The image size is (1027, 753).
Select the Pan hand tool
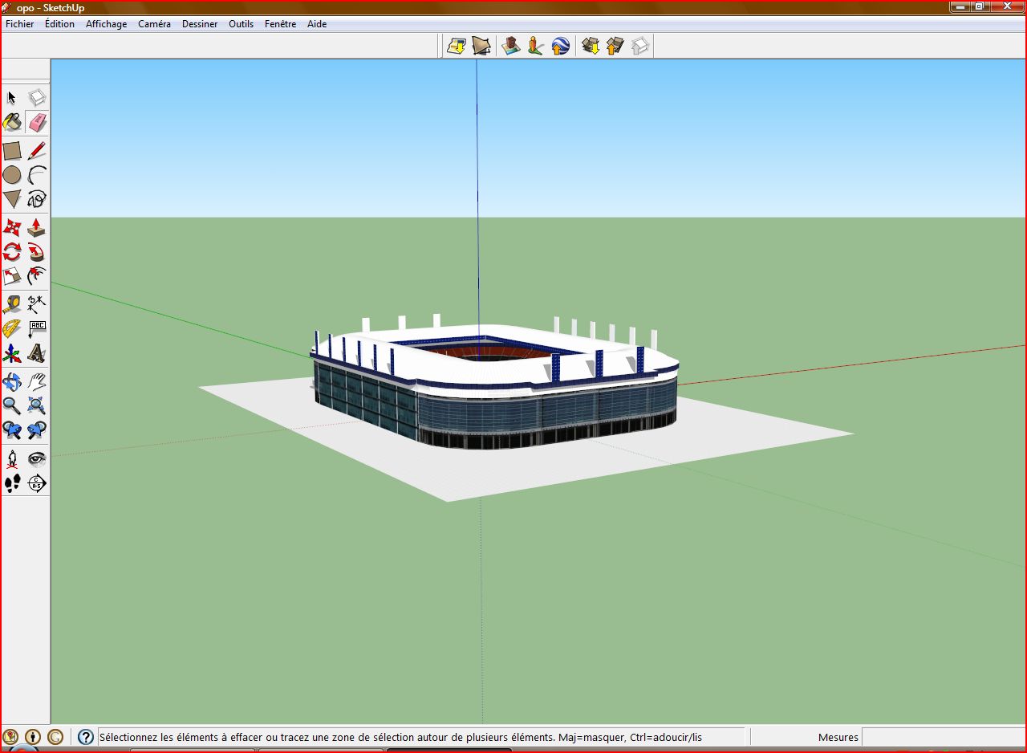point(37,381)
